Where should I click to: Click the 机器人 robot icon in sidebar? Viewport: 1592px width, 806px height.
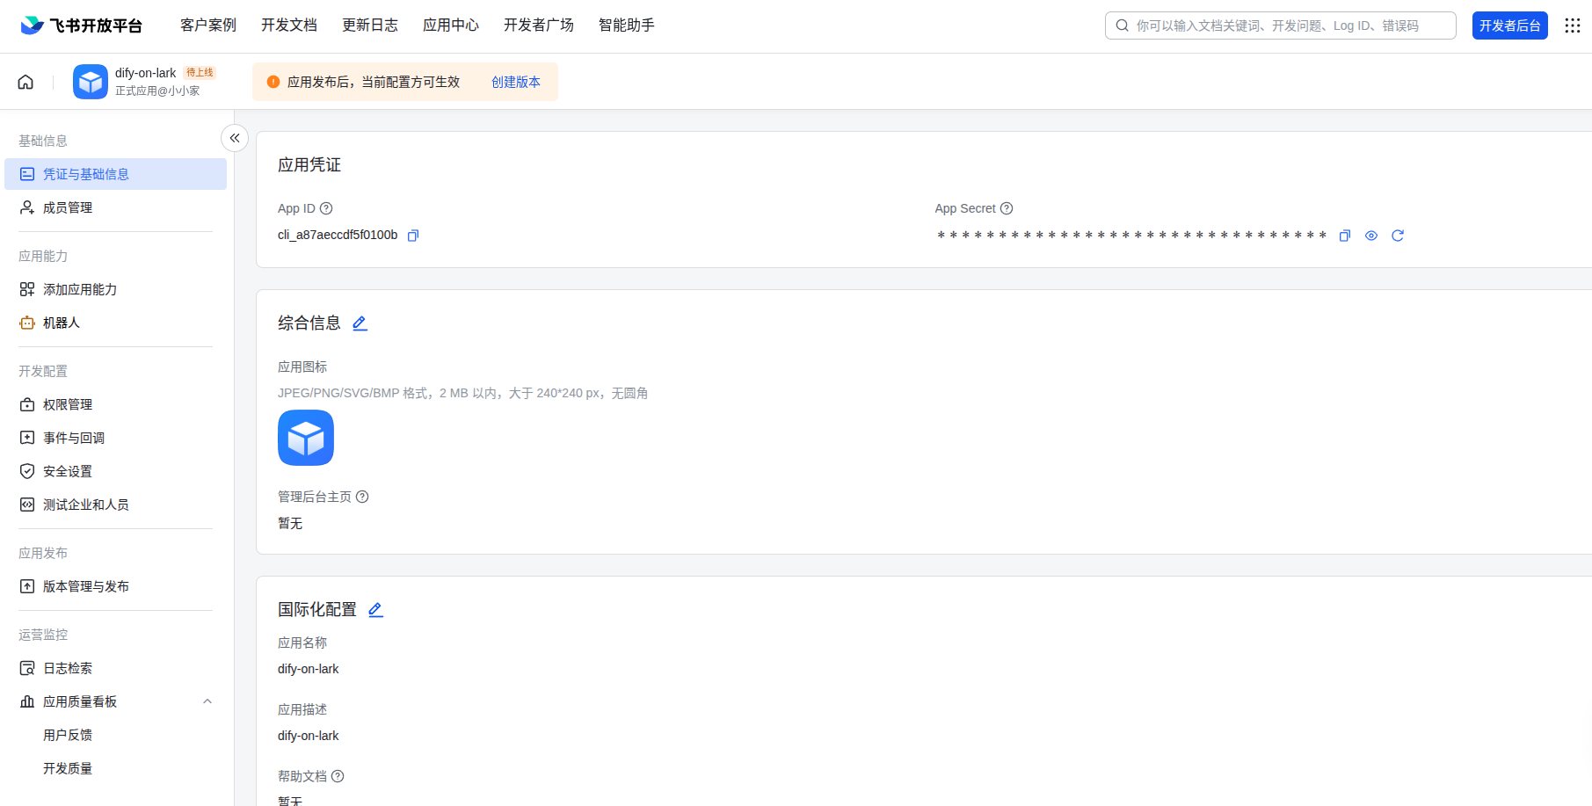(27, 323)
